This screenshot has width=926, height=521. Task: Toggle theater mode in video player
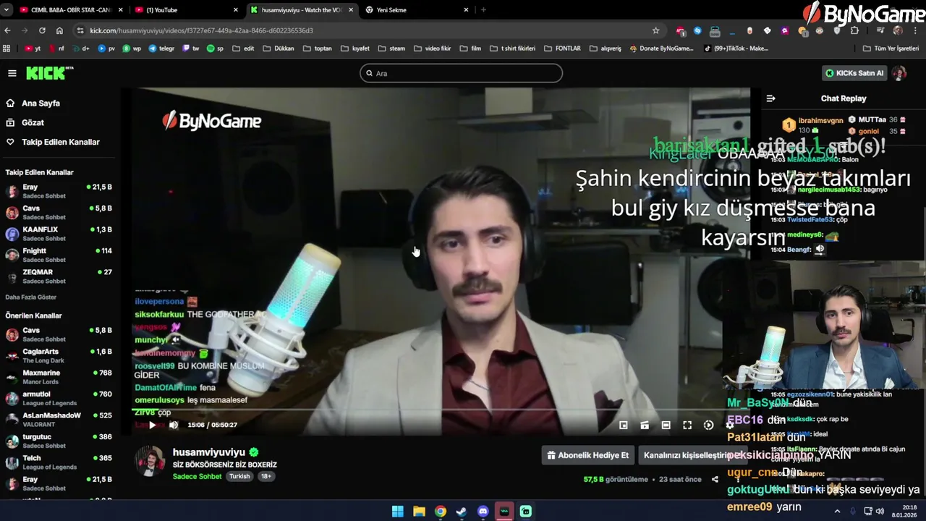click(666, 425)
